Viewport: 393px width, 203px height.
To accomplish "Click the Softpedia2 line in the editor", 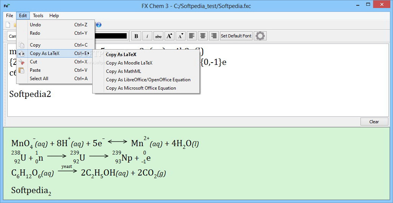I will coord(30,94).
